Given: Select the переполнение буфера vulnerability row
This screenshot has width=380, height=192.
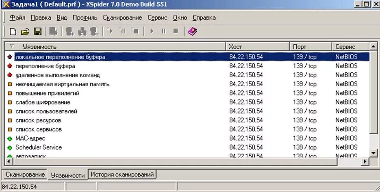Looking at the screenshot, I should 187,66.
